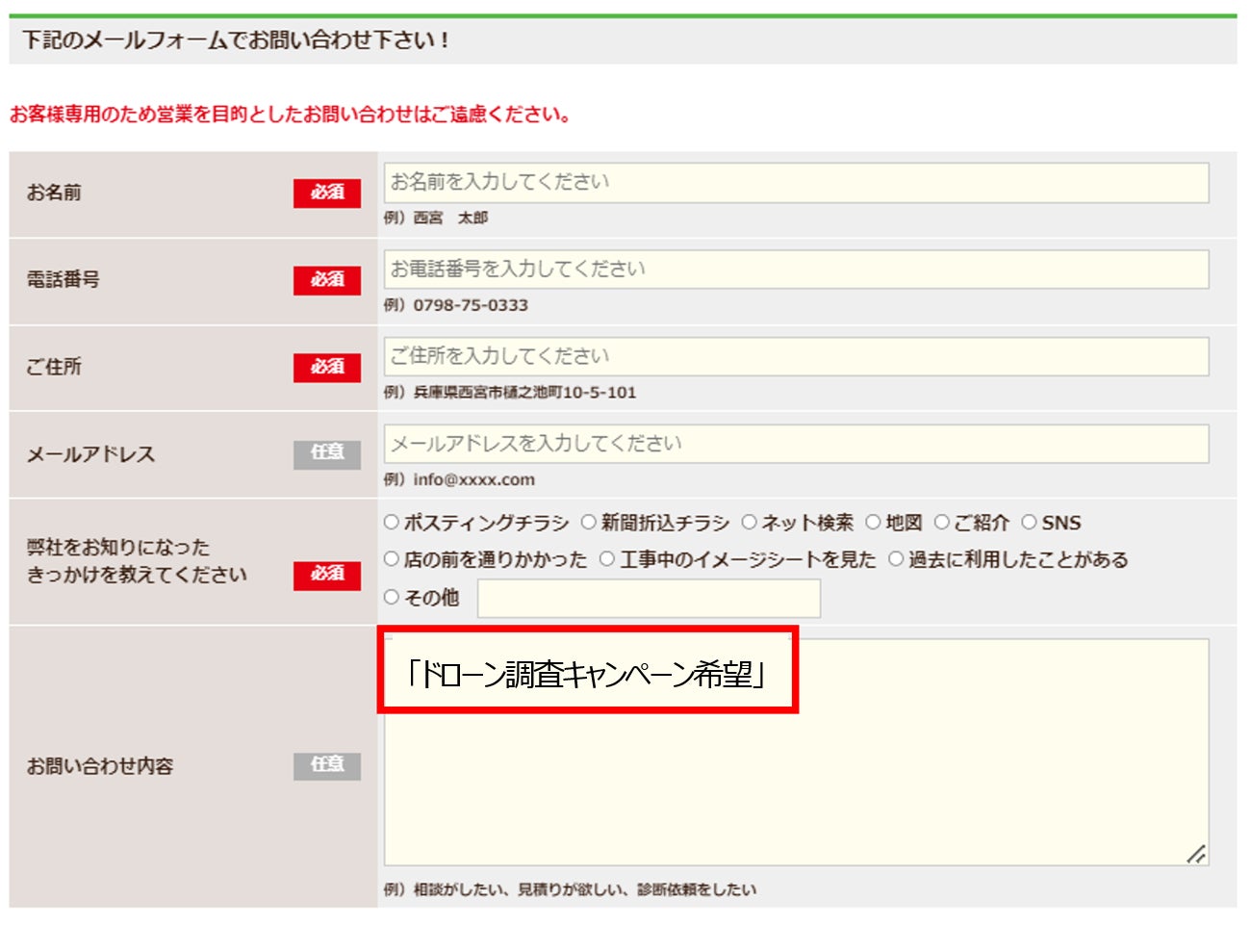1251x926 pixels.
Task: Choose the 新聞折込チラシ radio option
Action: click(x=589, y=523)
